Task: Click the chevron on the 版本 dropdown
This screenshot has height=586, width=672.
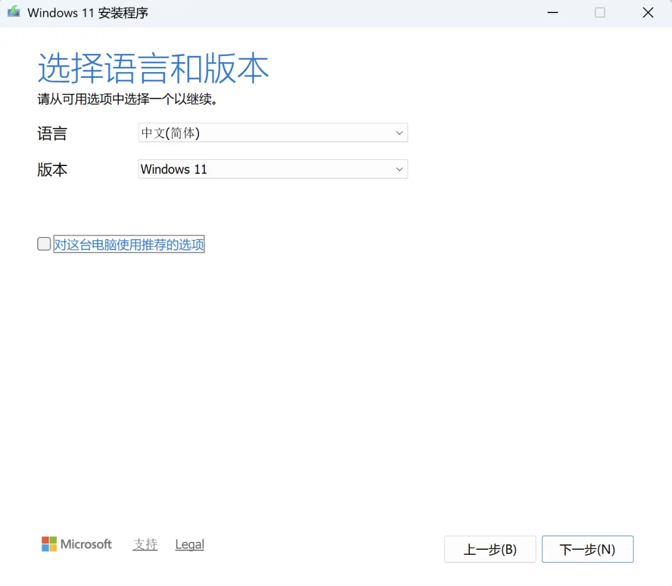Action: point(399,169)
